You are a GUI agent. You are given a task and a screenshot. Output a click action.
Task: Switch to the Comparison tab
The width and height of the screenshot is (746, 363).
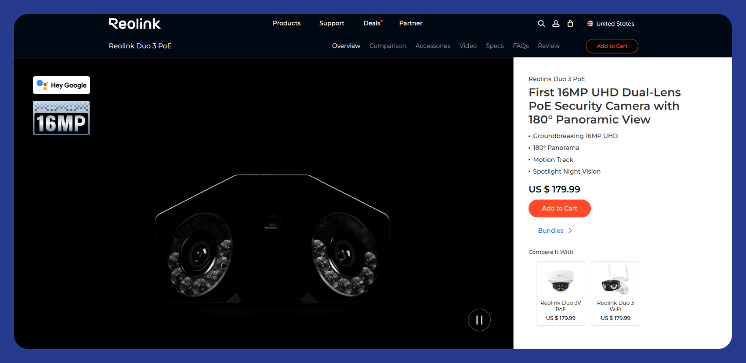(x=388, y=46)
